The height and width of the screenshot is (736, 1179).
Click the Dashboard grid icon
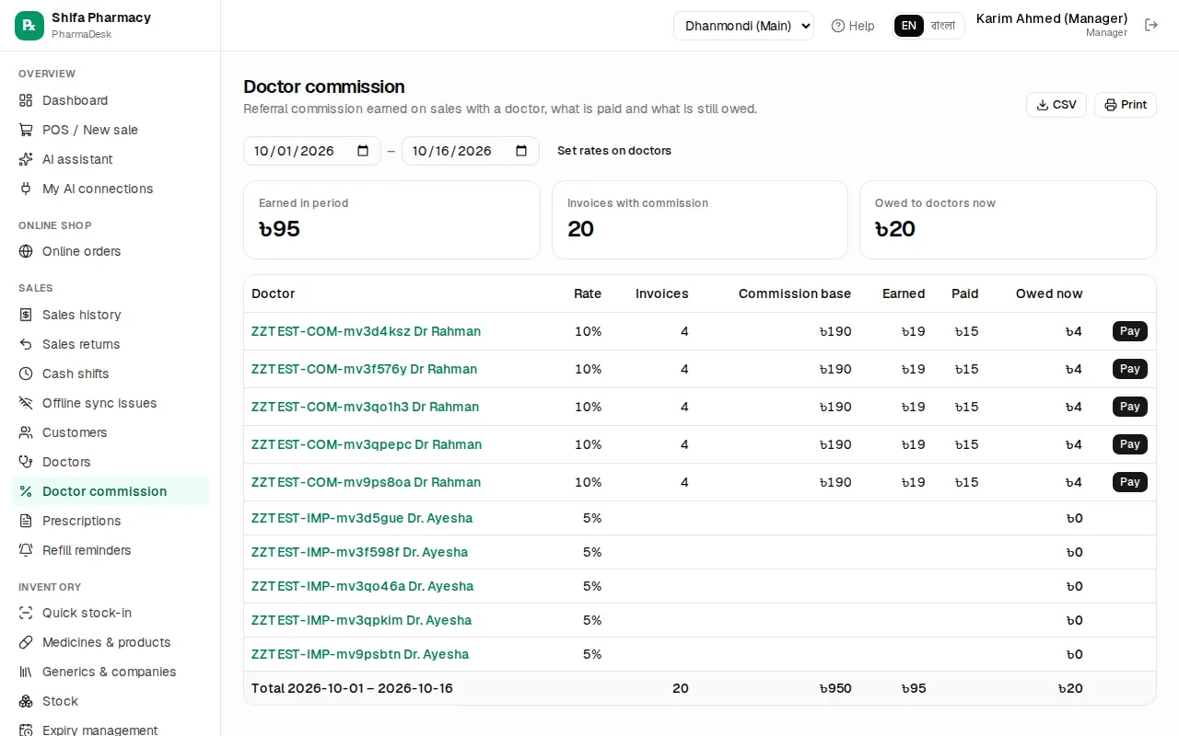26,100
